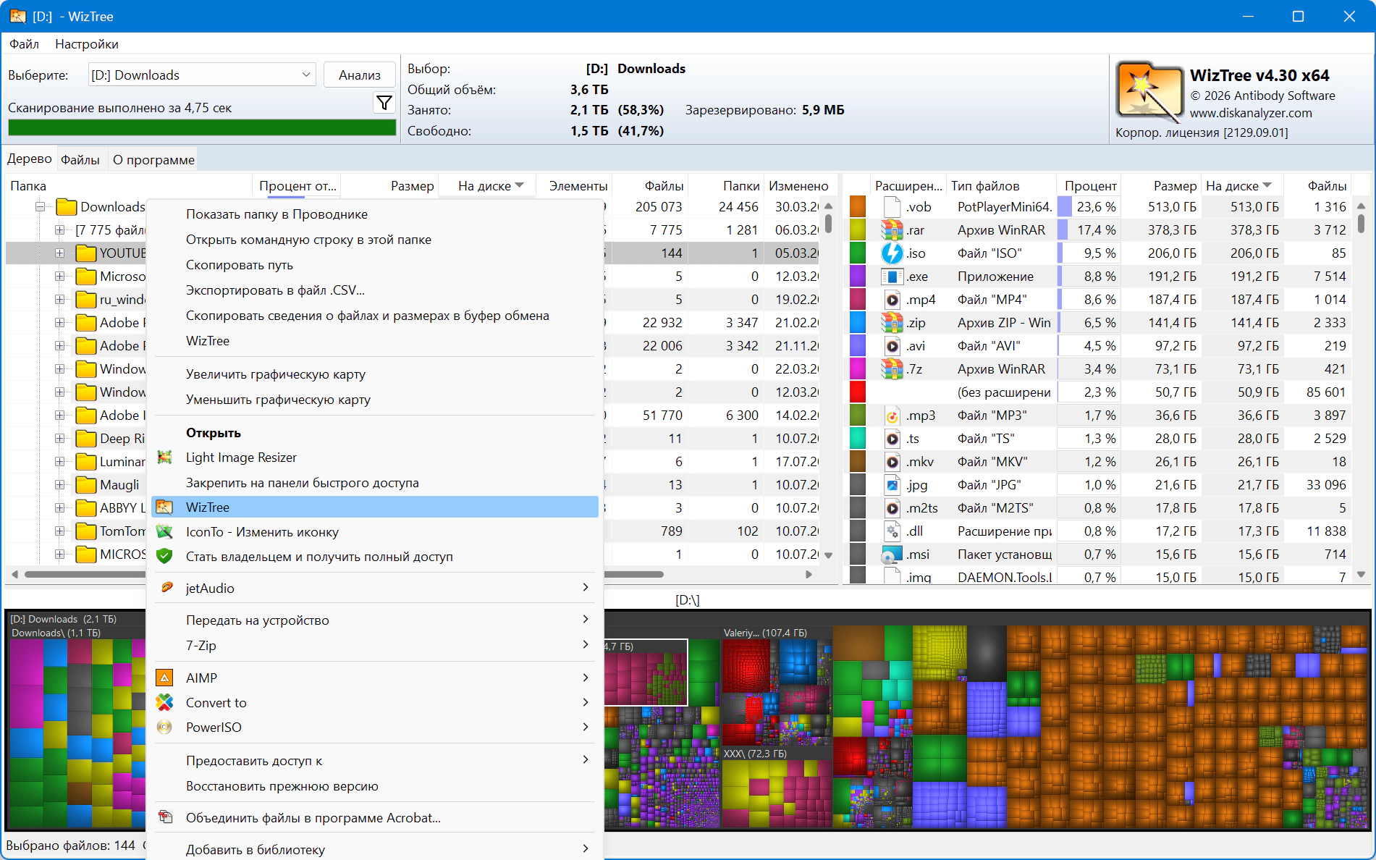Viewport: 1376px width, 860px height.
Task: Open the Настройки menu
Action: tap(86, 44)
